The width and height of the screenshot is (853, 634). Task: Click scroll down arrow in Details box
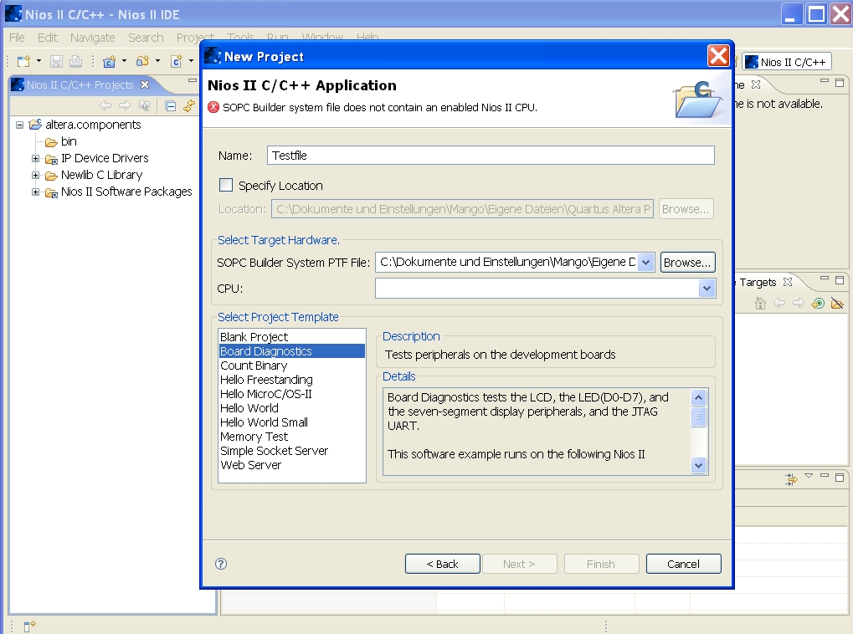click(698, 465)
